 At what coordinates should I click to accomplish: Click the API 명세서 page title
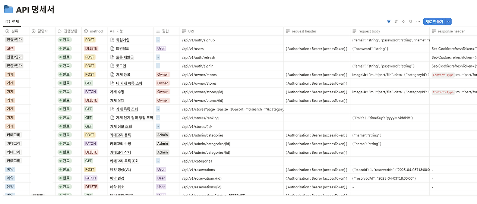click(x=35, y=10)
